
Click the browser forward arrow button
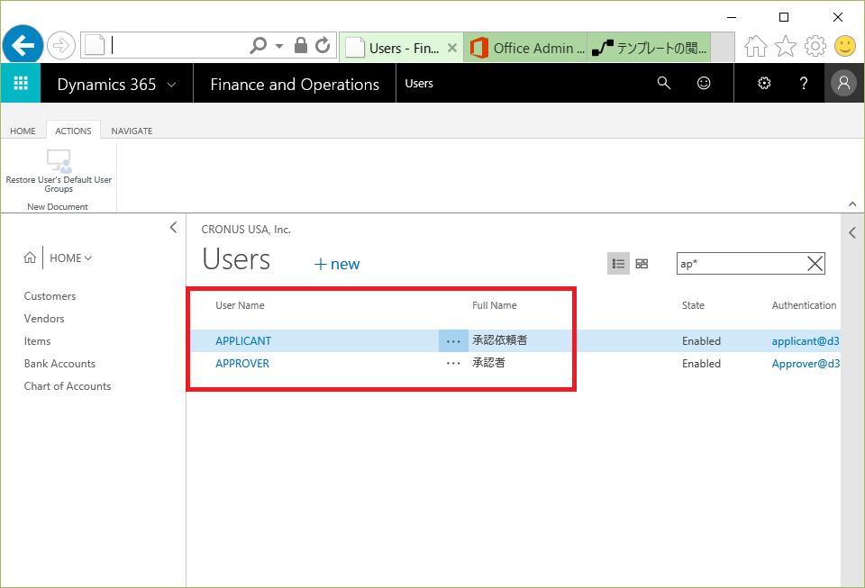click(60, 45)
